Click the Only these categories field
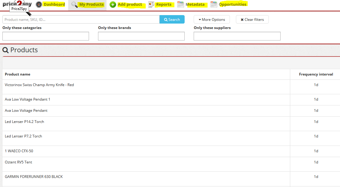340x187 pixels. pyautogui.click(x=46, y=36)
